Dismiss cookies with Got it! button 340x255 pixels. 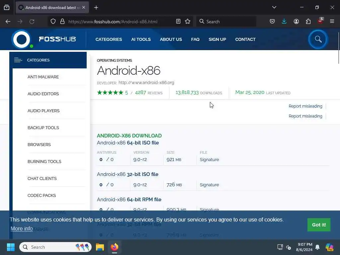point(319,225)
